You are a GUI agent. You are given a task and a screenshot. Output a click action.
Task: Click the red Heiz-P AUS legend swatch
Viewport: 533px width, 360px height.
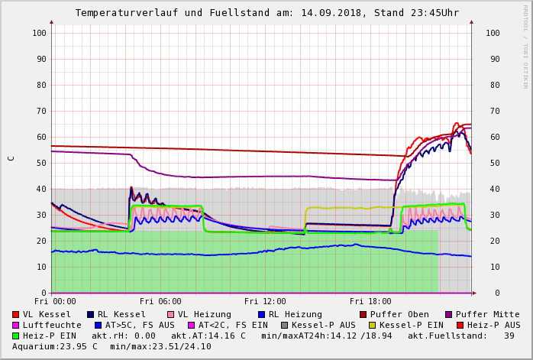pos(460,326)
